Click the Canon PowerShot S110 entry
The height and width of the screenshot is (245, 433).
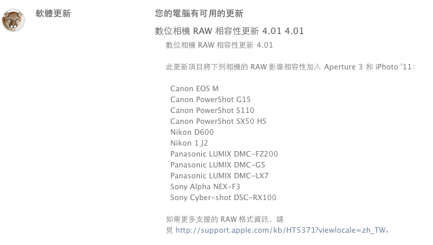pyautogui.click(x=212, y=110)
